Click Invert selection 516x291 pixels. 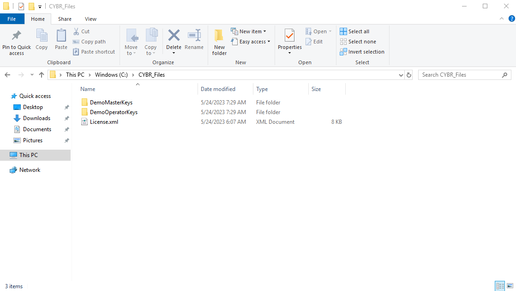pyautogui.click(x=362, y=52)
